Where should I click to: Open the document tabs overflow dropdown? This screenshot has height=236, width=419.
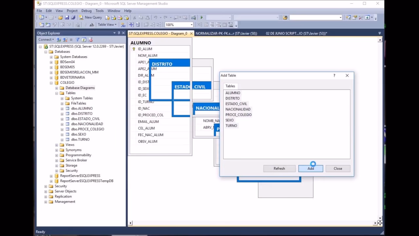tap(380, 33)
